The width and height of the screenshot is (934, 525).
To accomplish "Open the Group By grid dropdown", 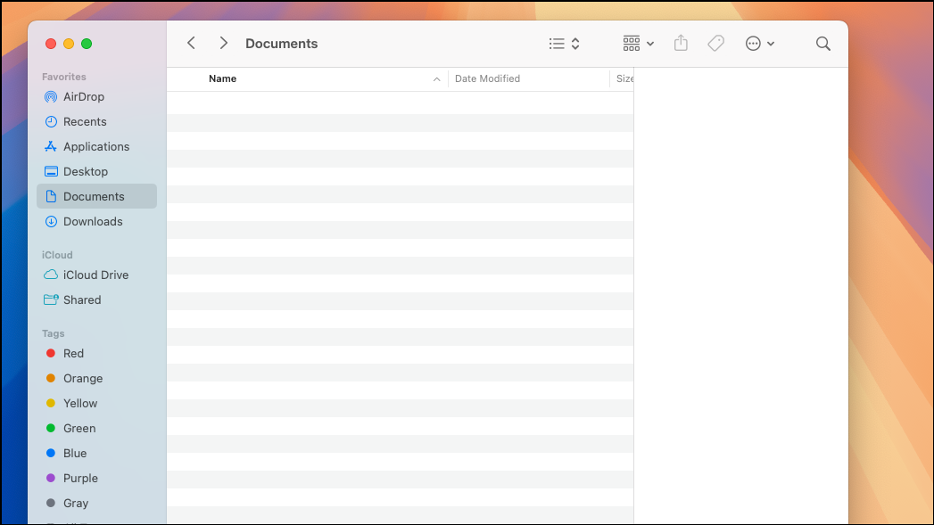I will (x=639, y=44).
